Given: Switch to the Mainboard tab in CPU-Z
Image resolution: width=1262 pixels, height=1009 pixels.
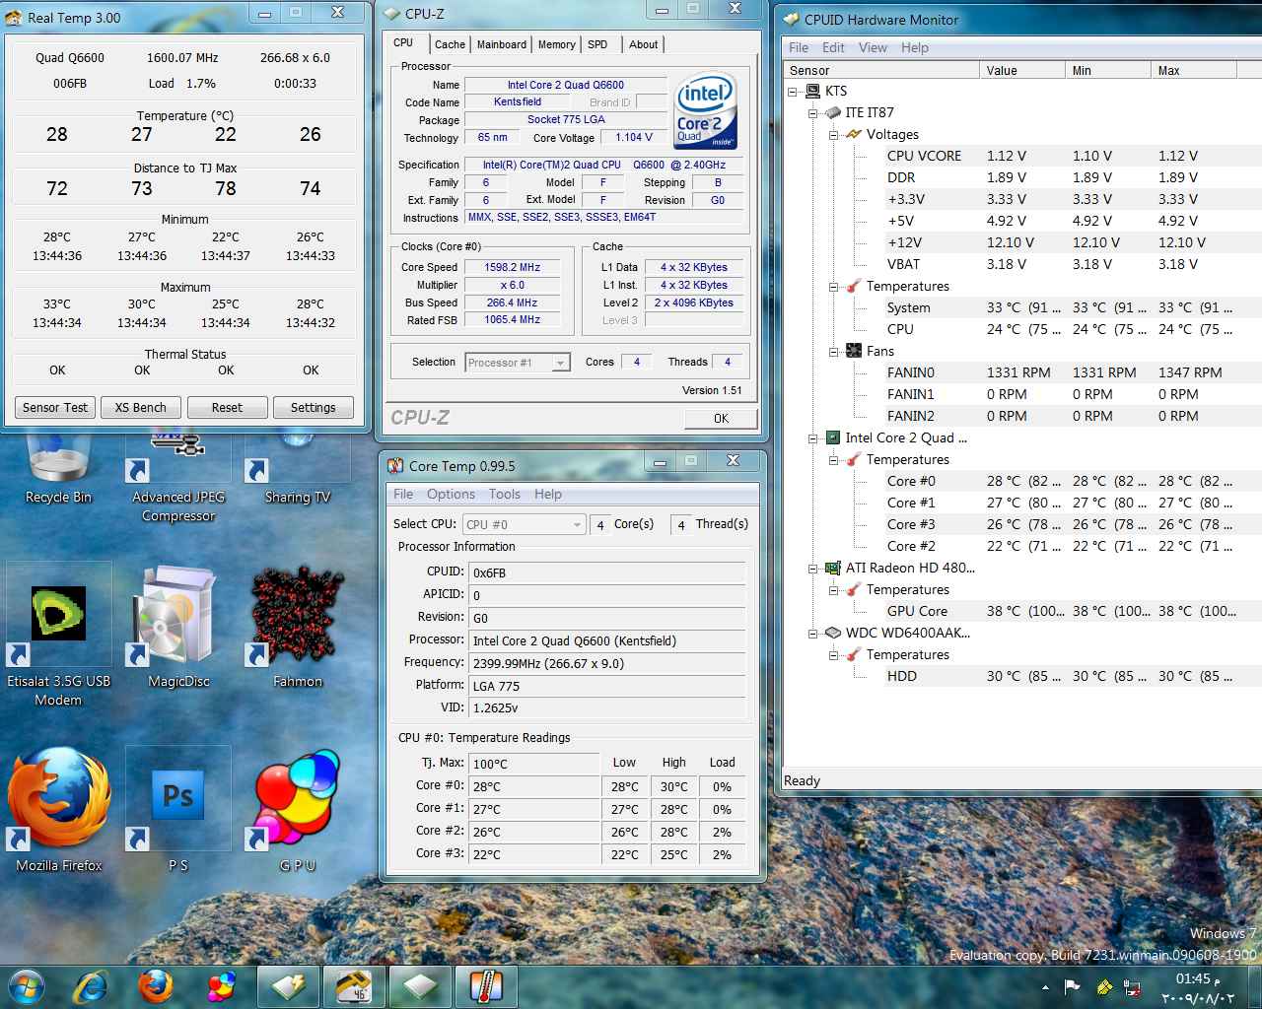Looking at the screenshot, I should pyautogui.click(x=502, y=44).
